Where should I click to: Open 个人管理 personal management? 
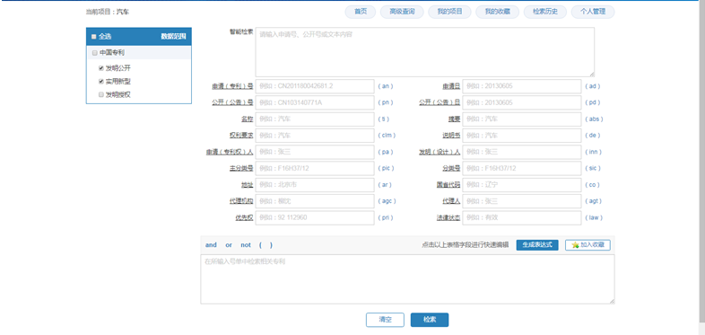coord(593,13)
